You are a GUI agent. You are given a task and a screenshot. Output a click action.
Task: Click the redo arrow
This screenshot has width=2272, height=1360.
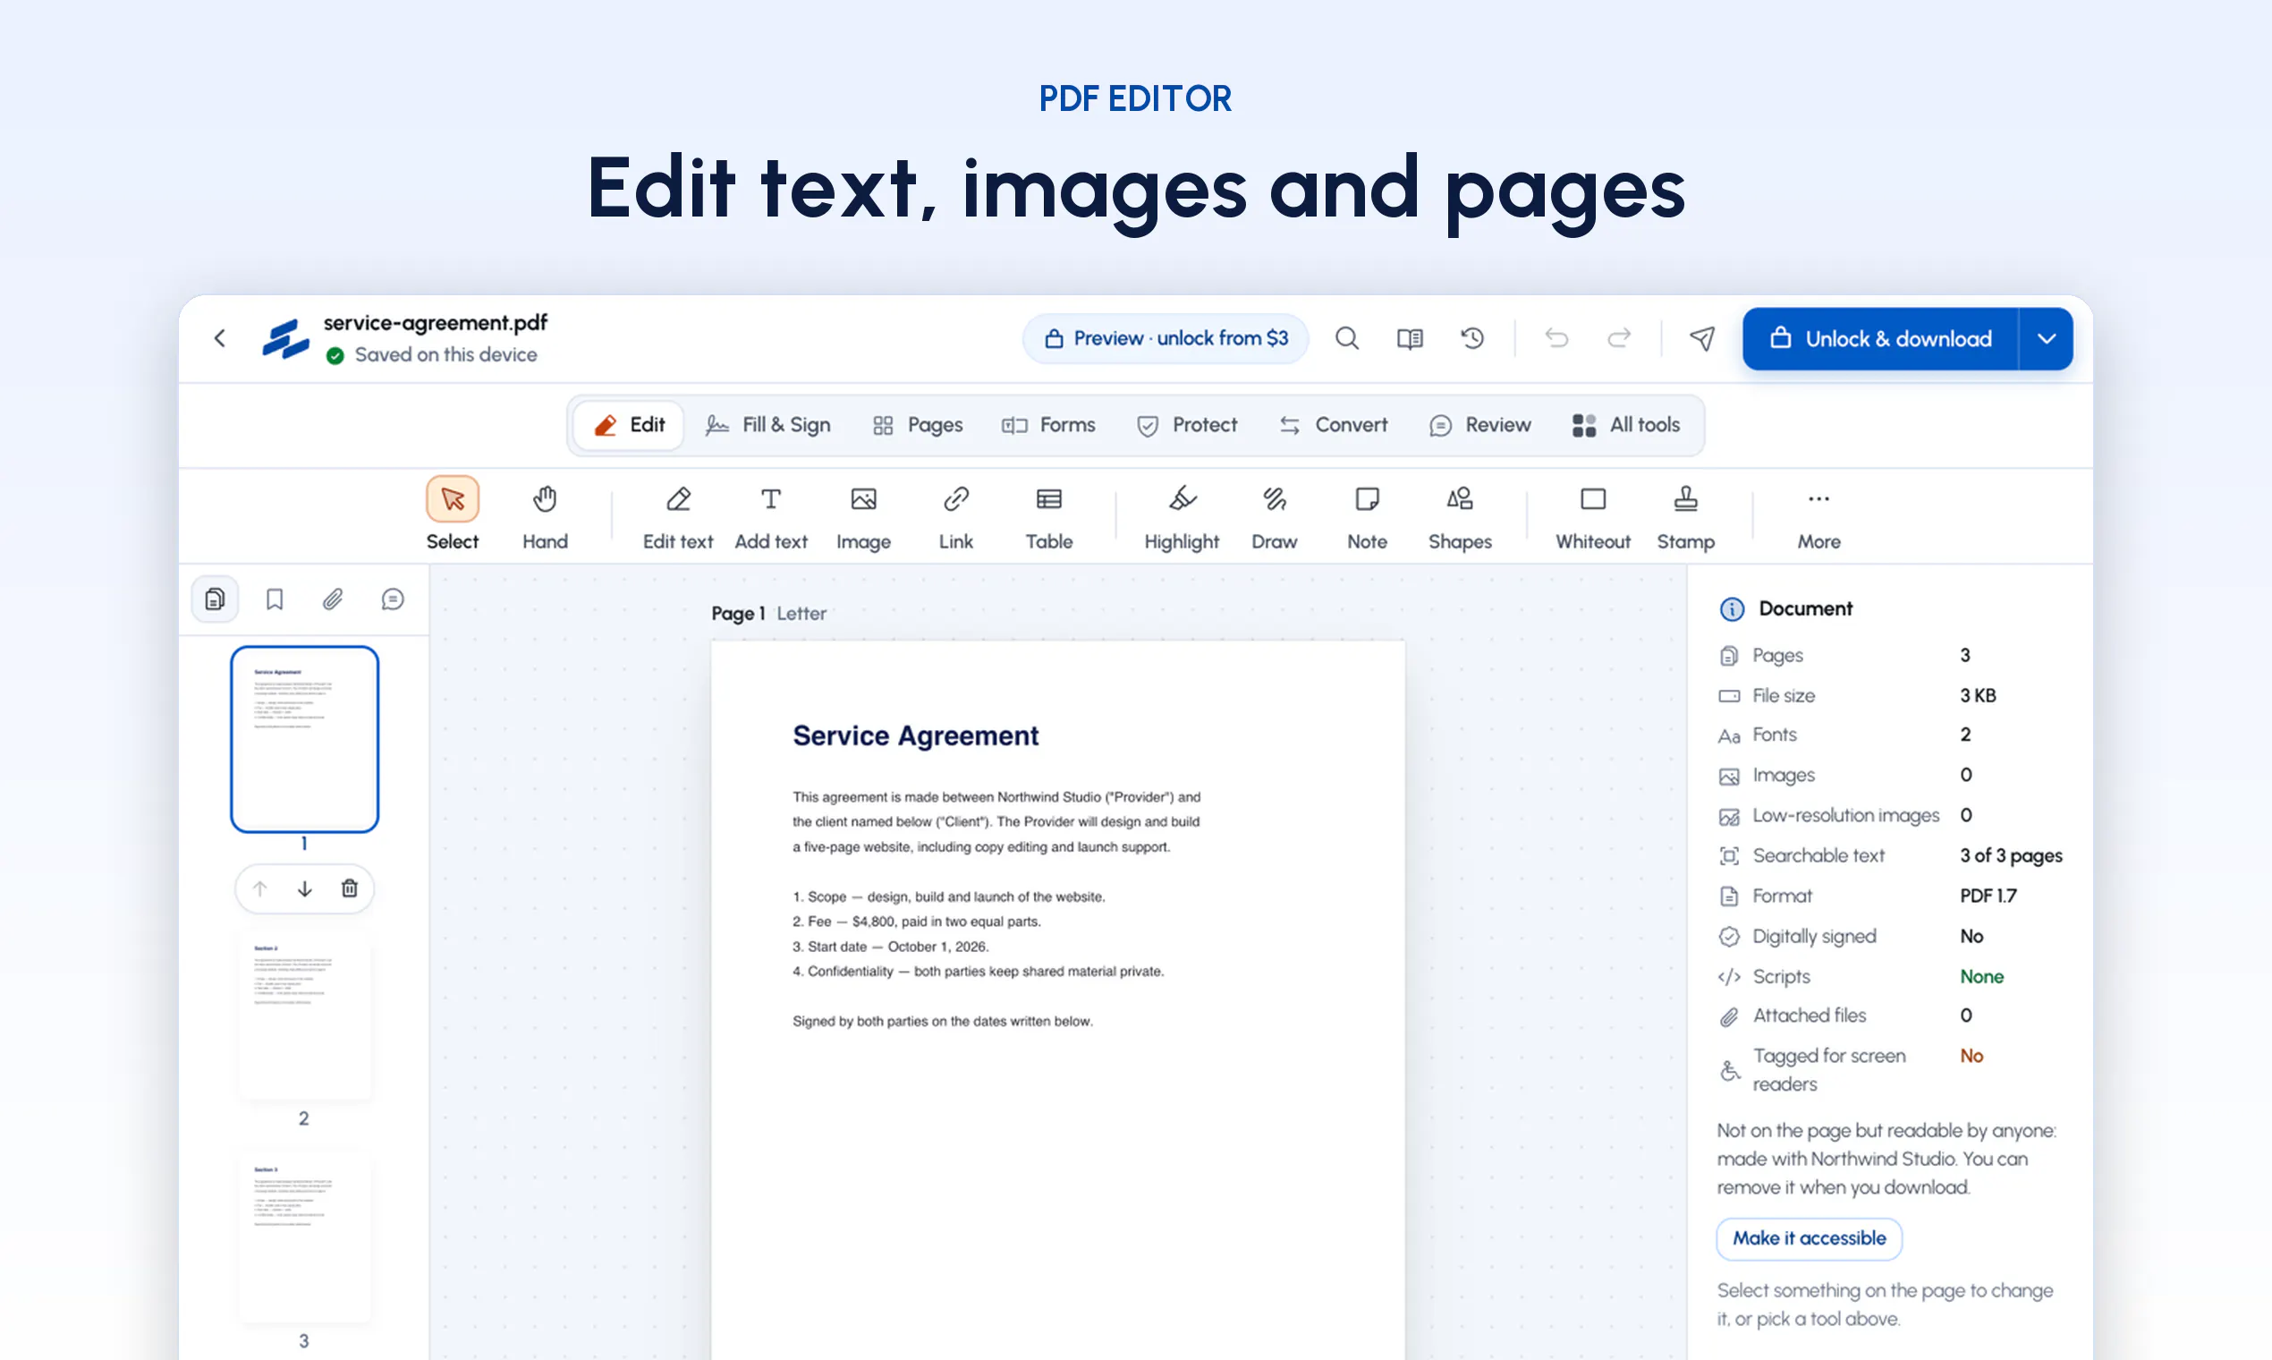tap(1619, 338)
